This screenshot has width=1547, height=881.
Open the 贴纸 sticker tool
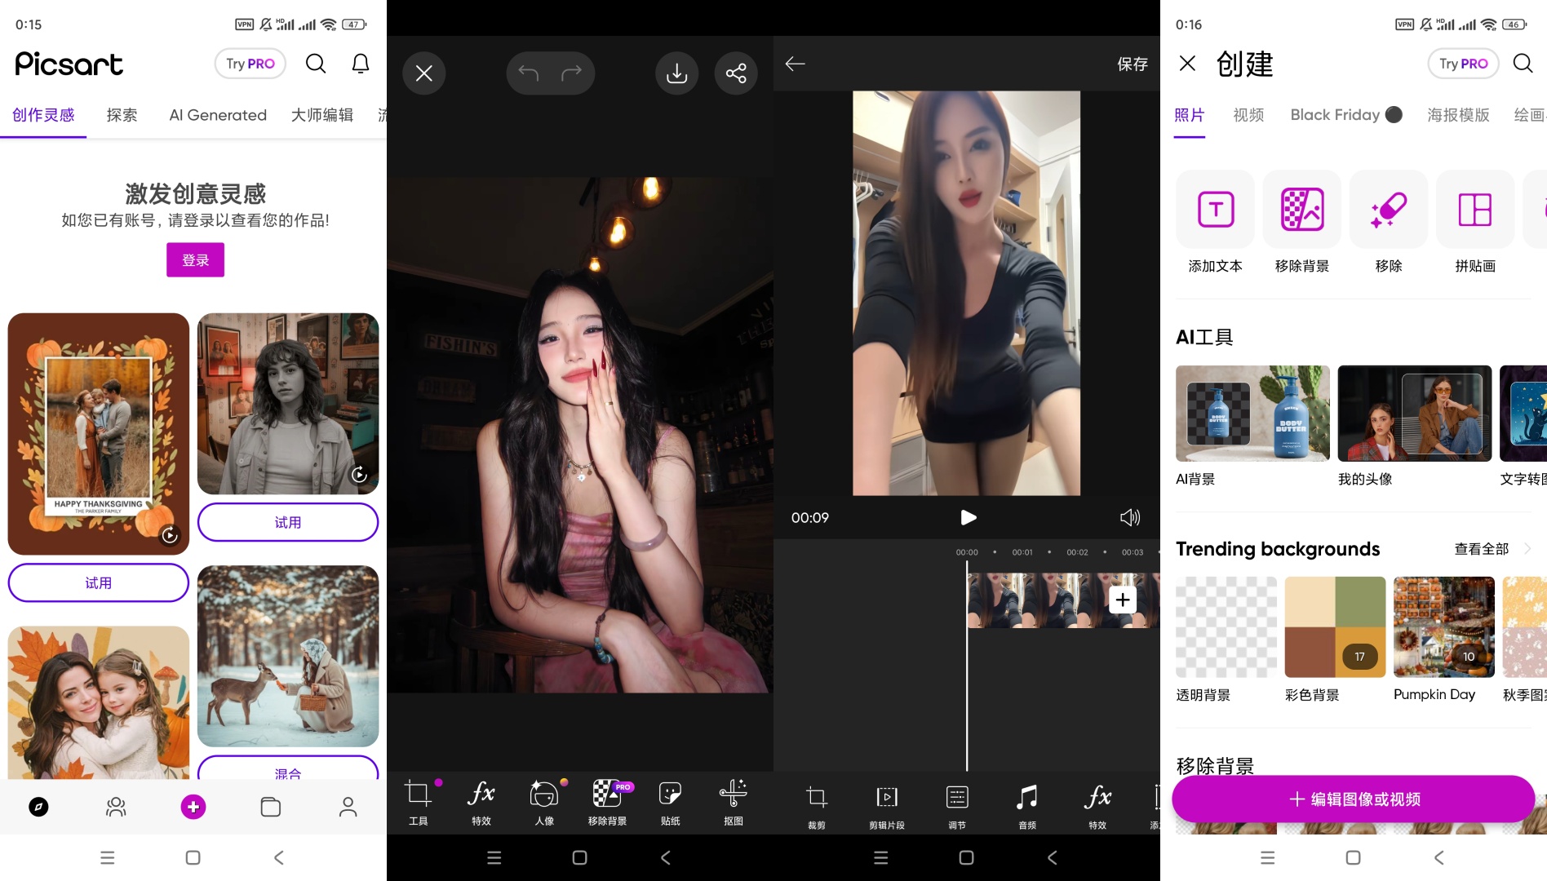tap(670, 801)
